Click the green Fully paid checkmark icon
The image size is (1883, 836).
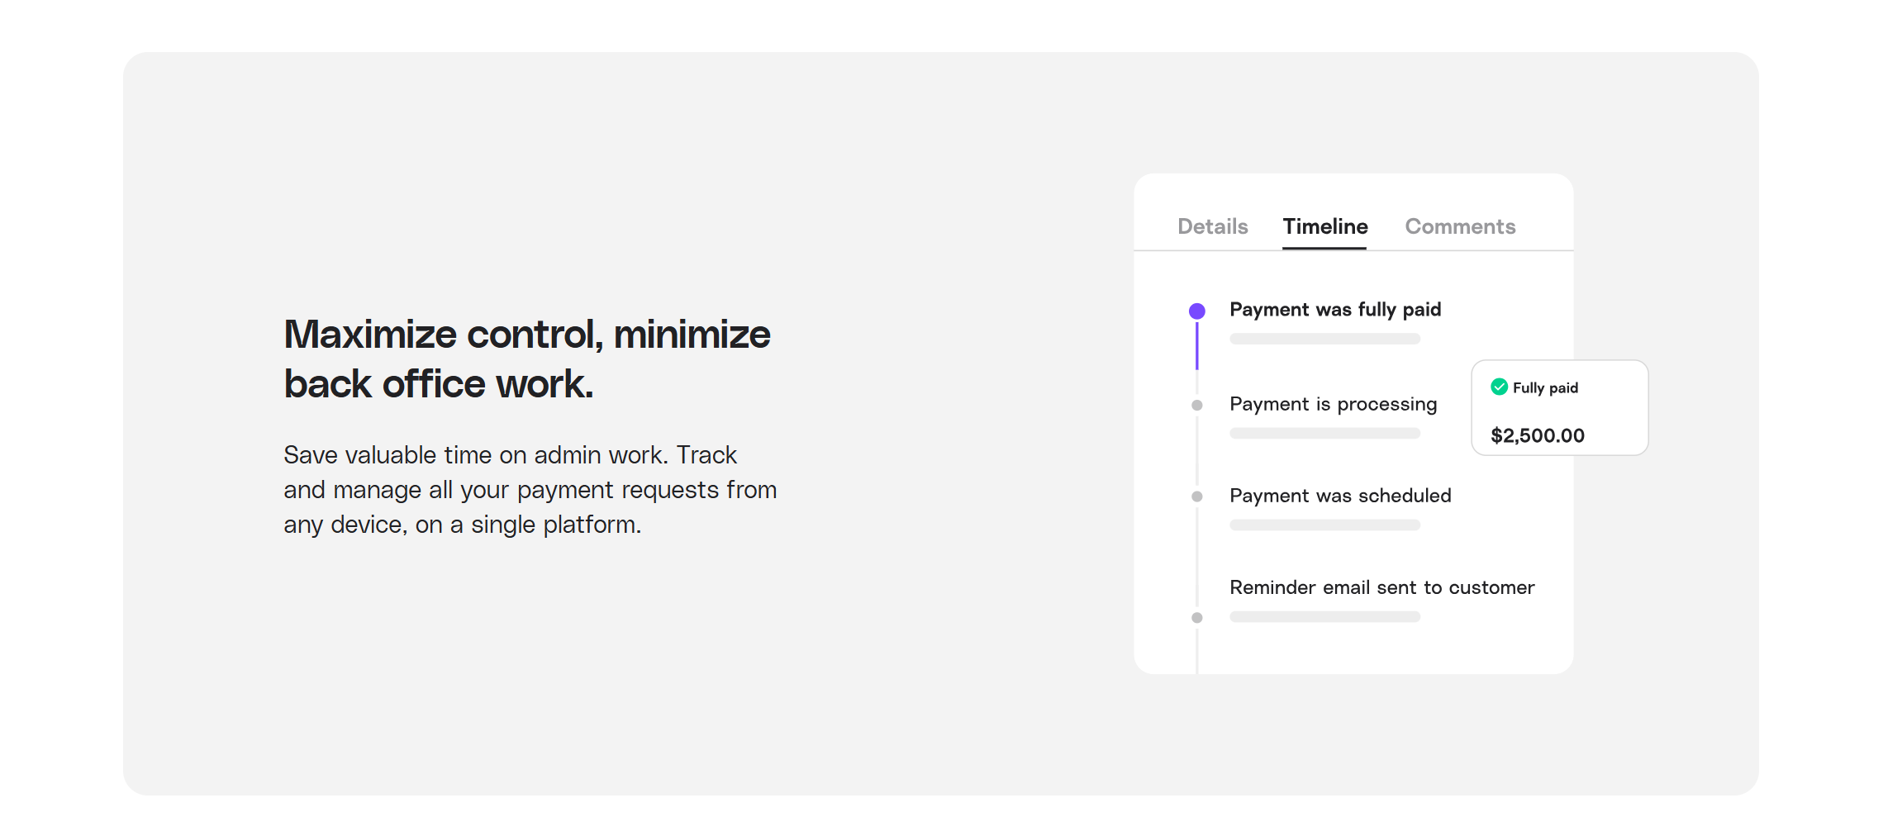1499,387
